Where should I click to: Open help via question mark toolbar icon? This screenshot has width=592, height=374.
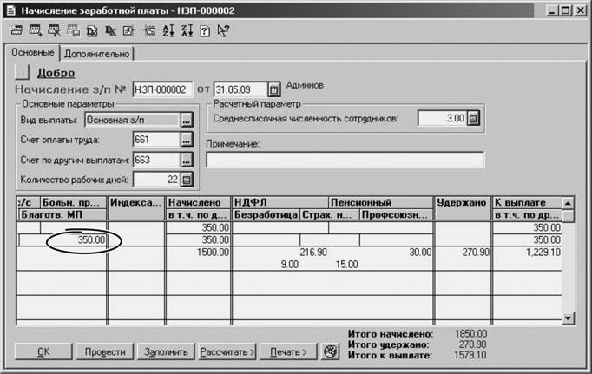[x=205, y=31]
